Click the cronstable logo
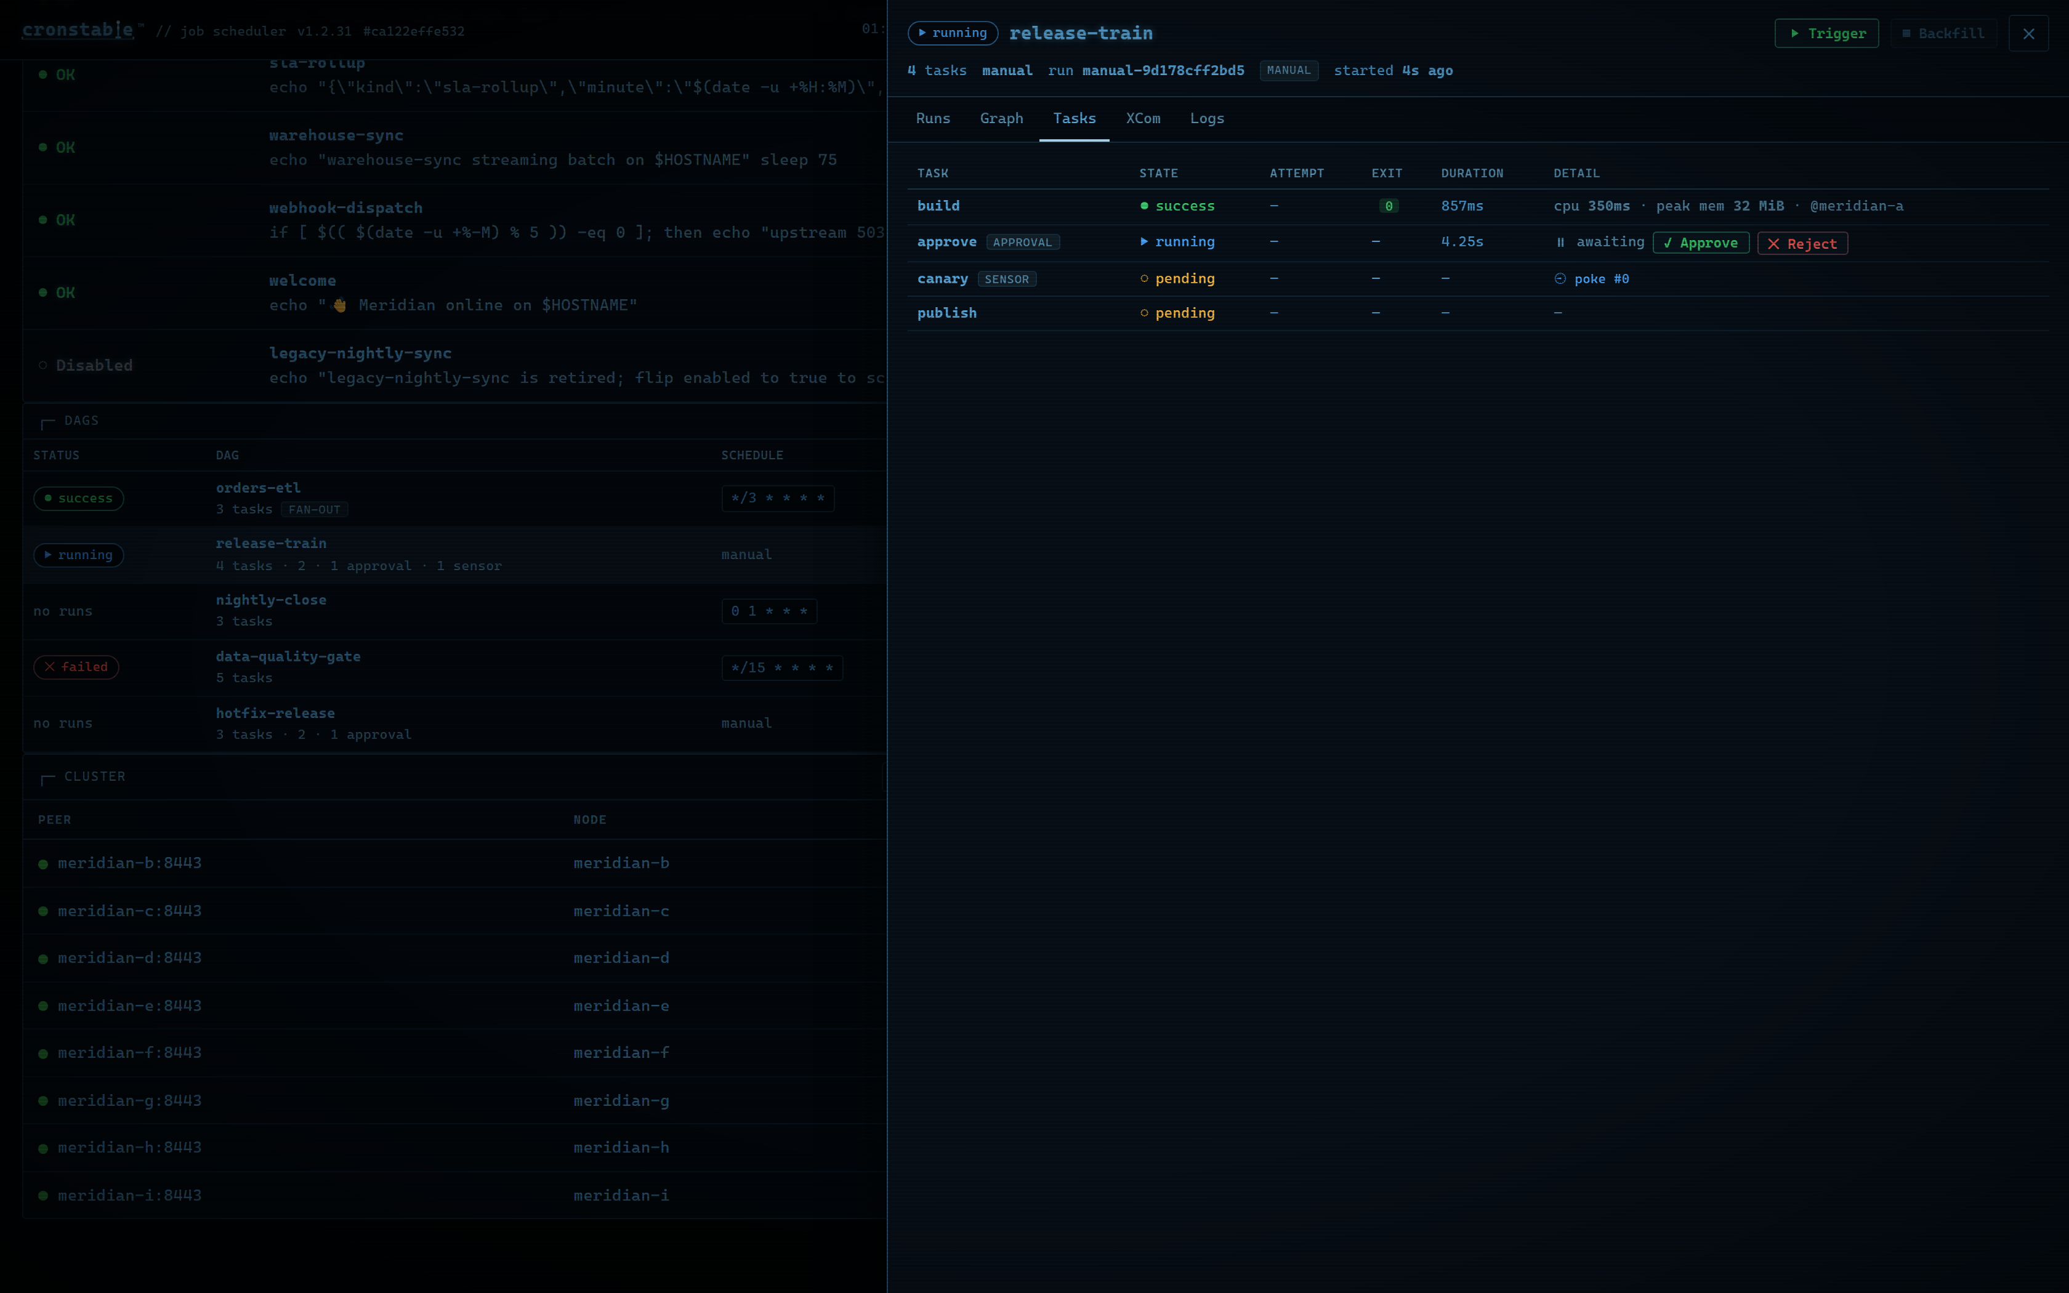 (x=78, y=30)
